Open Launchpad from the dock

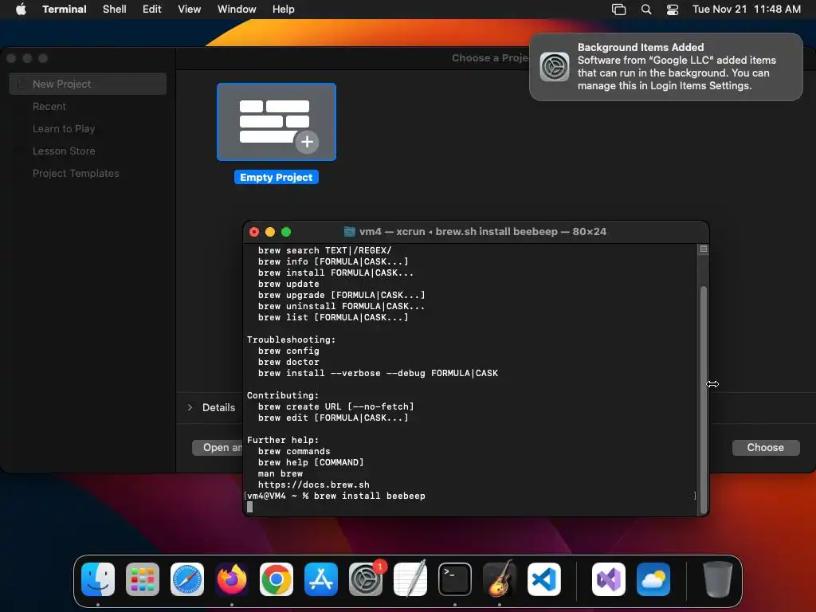point(143,579)
